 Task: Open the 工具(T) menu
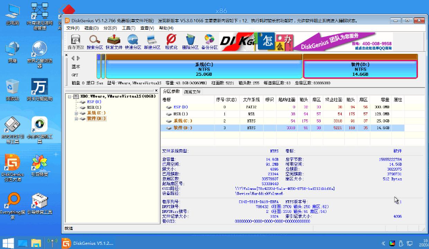(x=129, y=28)
